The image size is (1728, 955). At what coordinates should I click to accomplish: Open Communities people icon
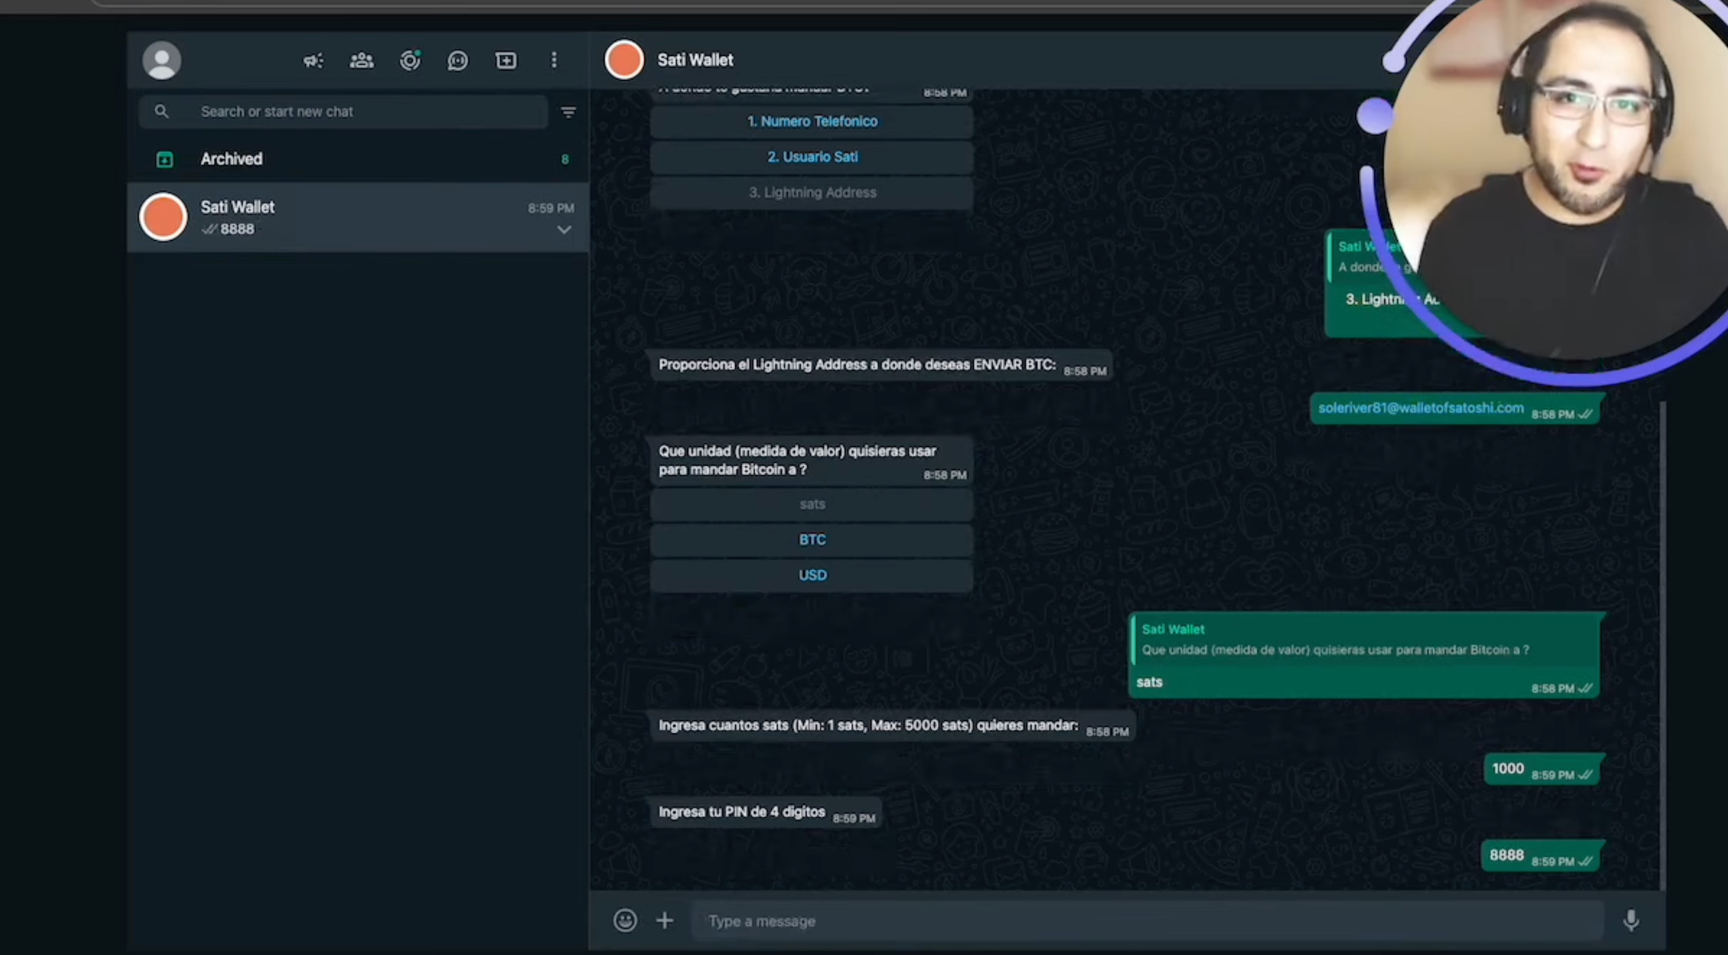tap(361, 61)
